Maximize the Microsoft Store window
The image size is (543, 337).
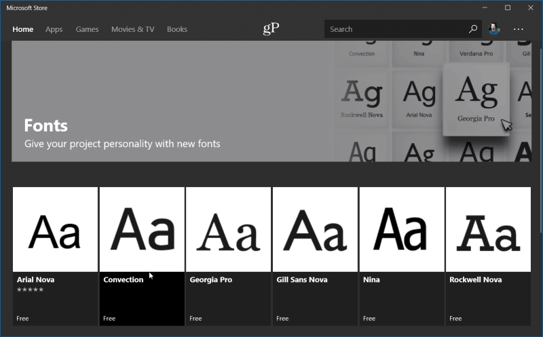(508, 7)
